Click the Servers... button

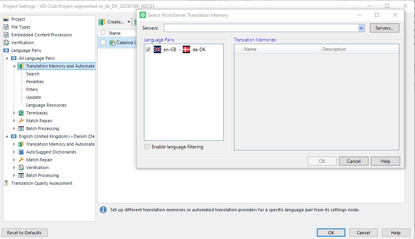tap(384, 28)
